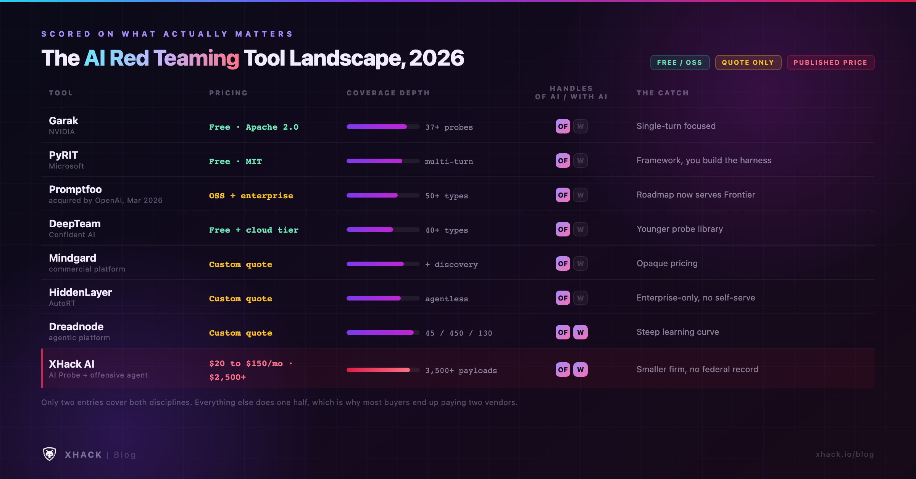Click '$20 to $150/mo' pricing text
Image resolution: width=916 pixels, height=479 pixels.
point(246,363)
